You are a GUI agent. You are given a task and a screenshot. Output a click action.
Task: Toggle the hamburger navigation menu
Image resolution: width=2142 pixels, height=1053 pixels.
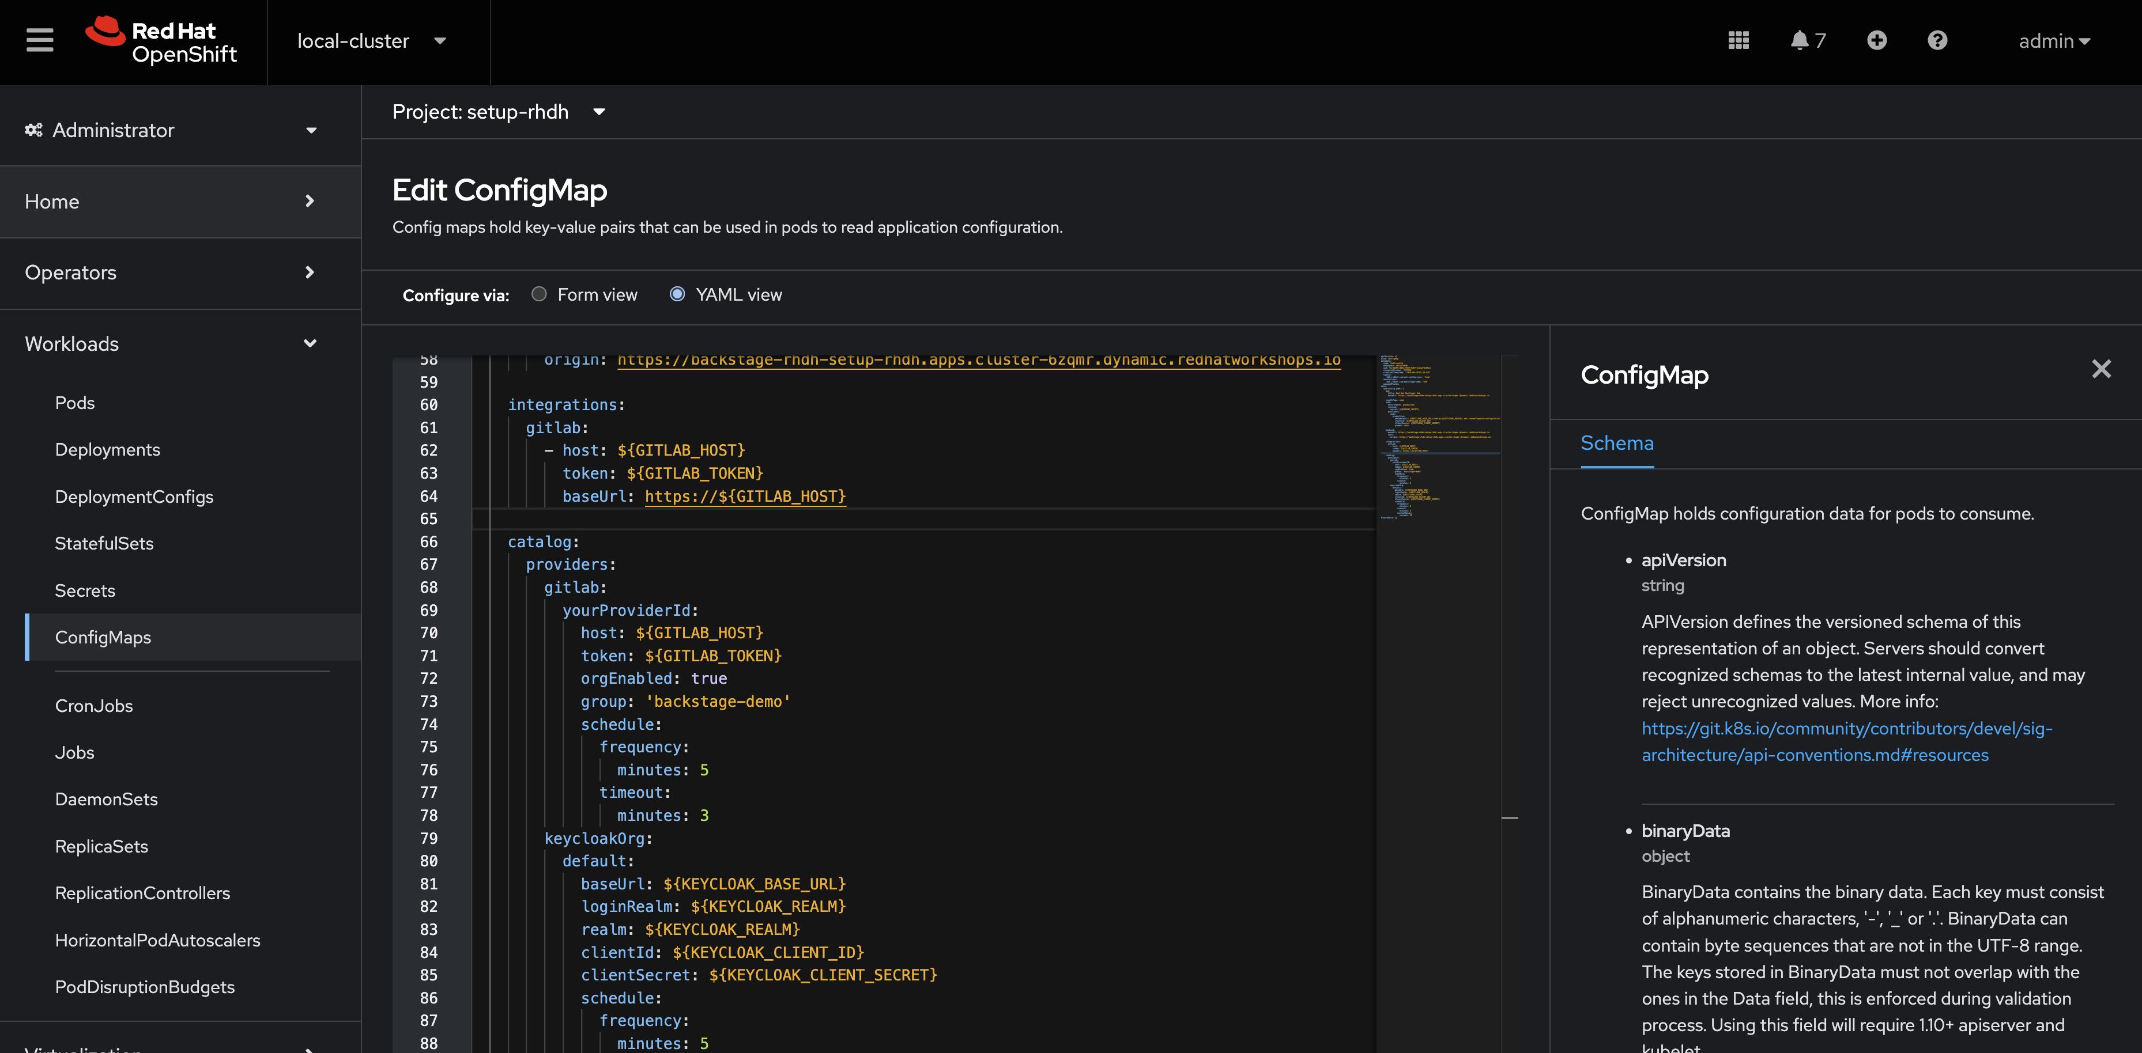[39, 41]
